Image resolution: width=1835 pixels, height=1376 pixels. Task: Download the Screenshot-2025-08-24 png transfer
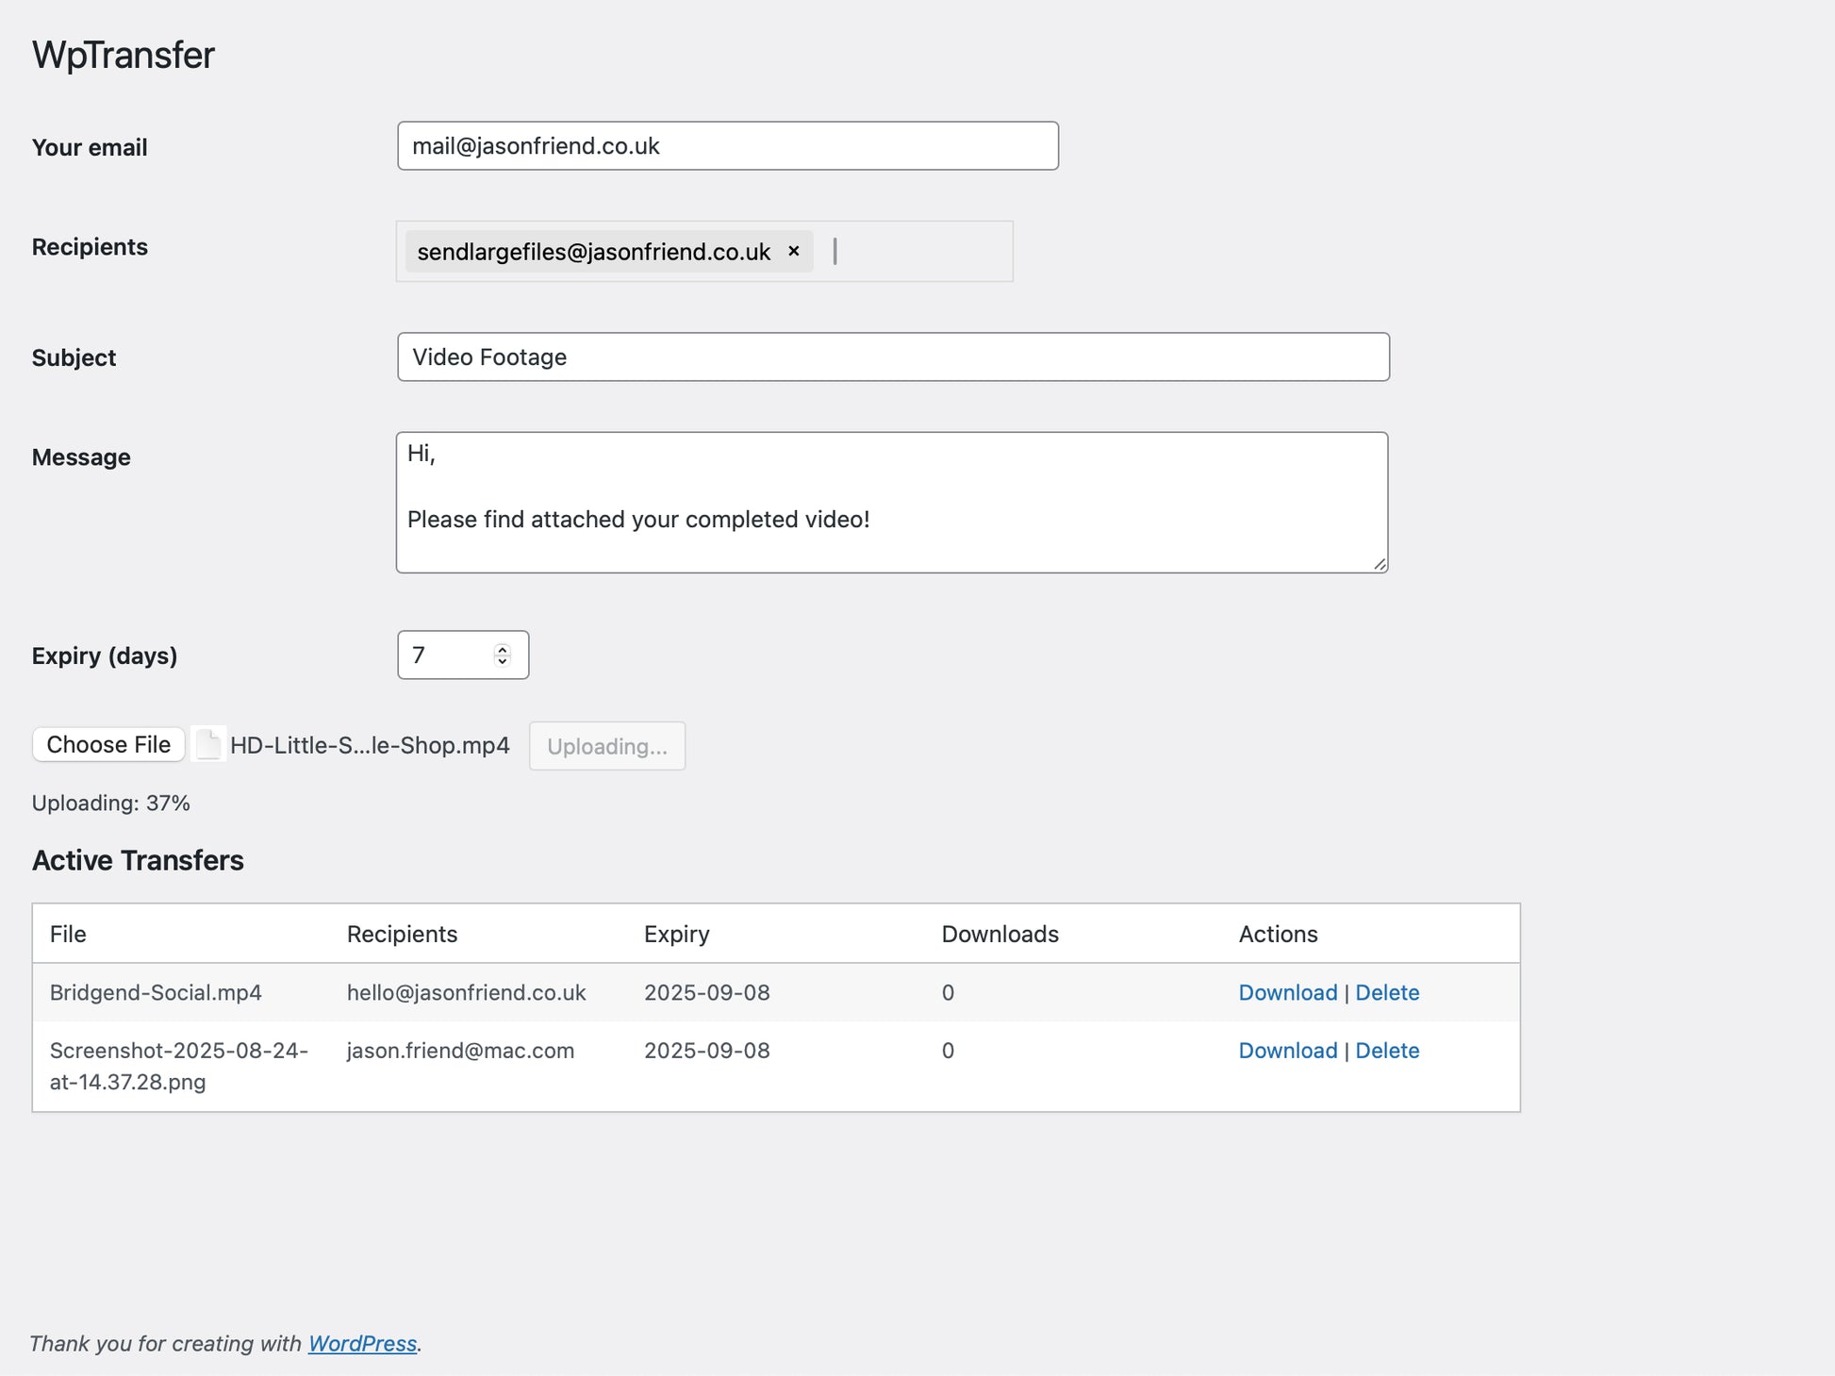click(x=1287, y=1051)
